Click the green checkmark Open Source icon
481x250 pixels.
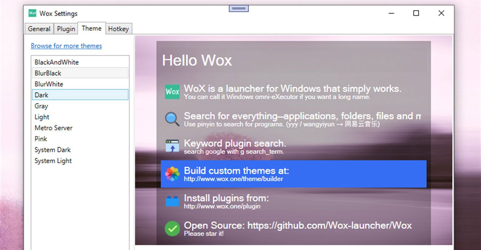(x=172, y=228)
